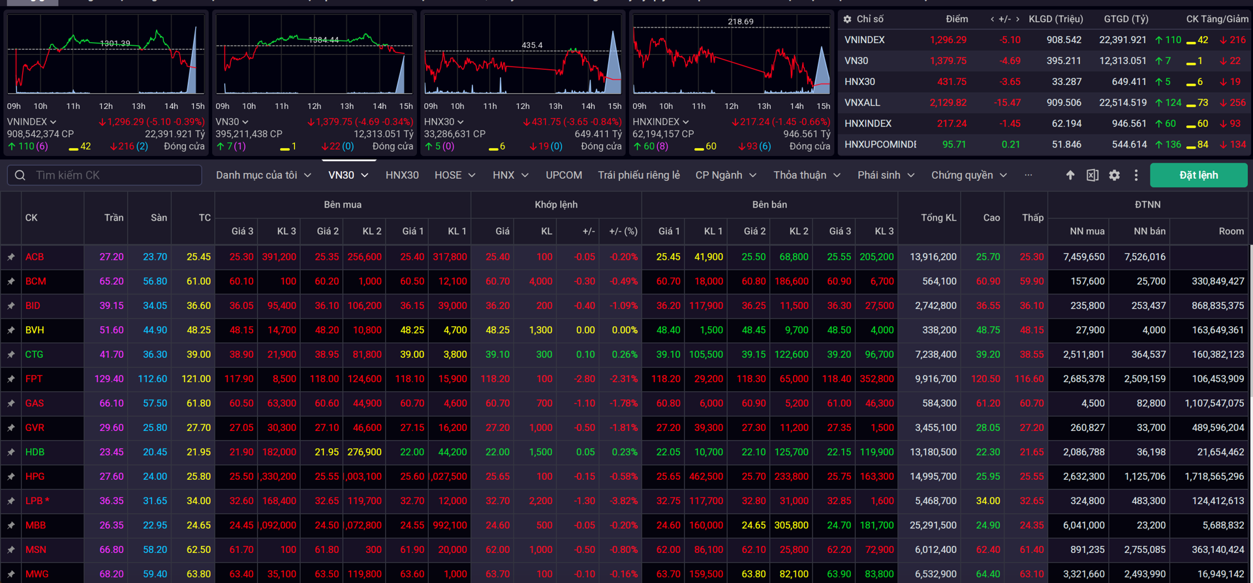Pin the BID stock row
1253x583 pixels.
coord(11,306)
